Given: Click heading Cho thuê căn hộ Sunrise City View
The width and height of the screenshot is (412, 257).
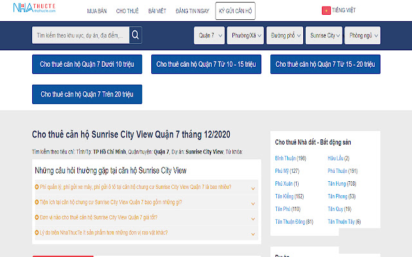Looking at the screenshot, I should [131, 134].
